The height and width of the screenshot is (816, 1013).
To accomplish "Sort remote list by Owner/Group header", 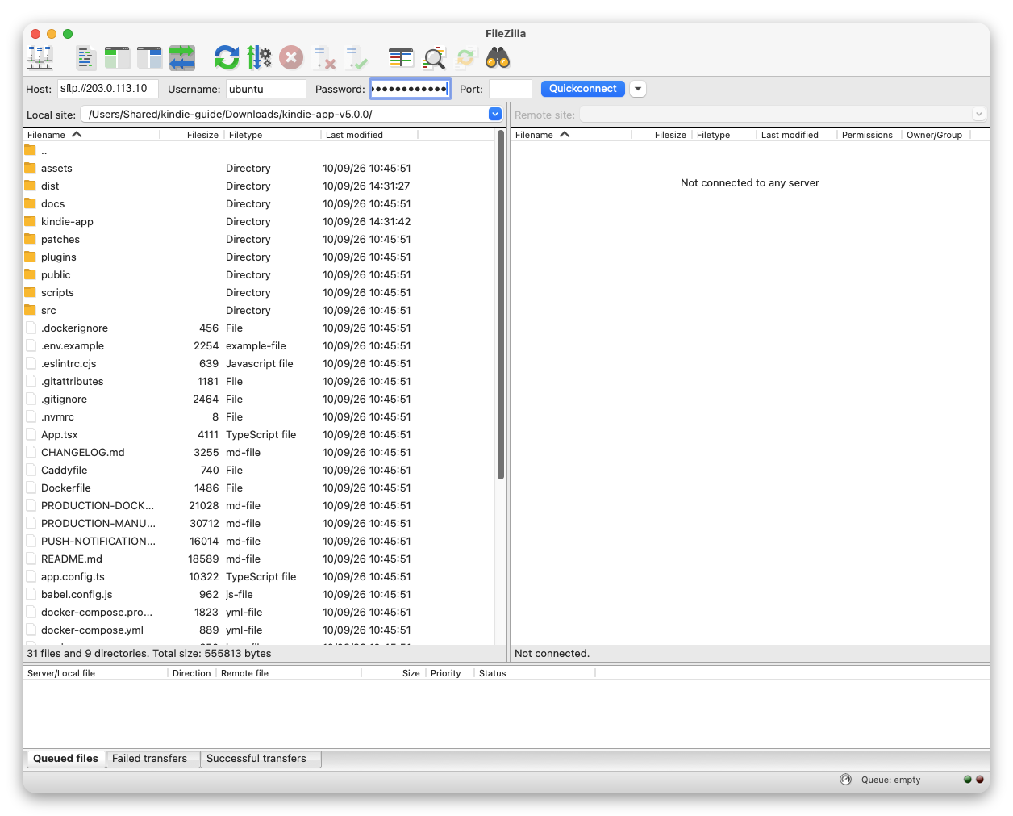I will pyautogui.click(x=935, y=135).
